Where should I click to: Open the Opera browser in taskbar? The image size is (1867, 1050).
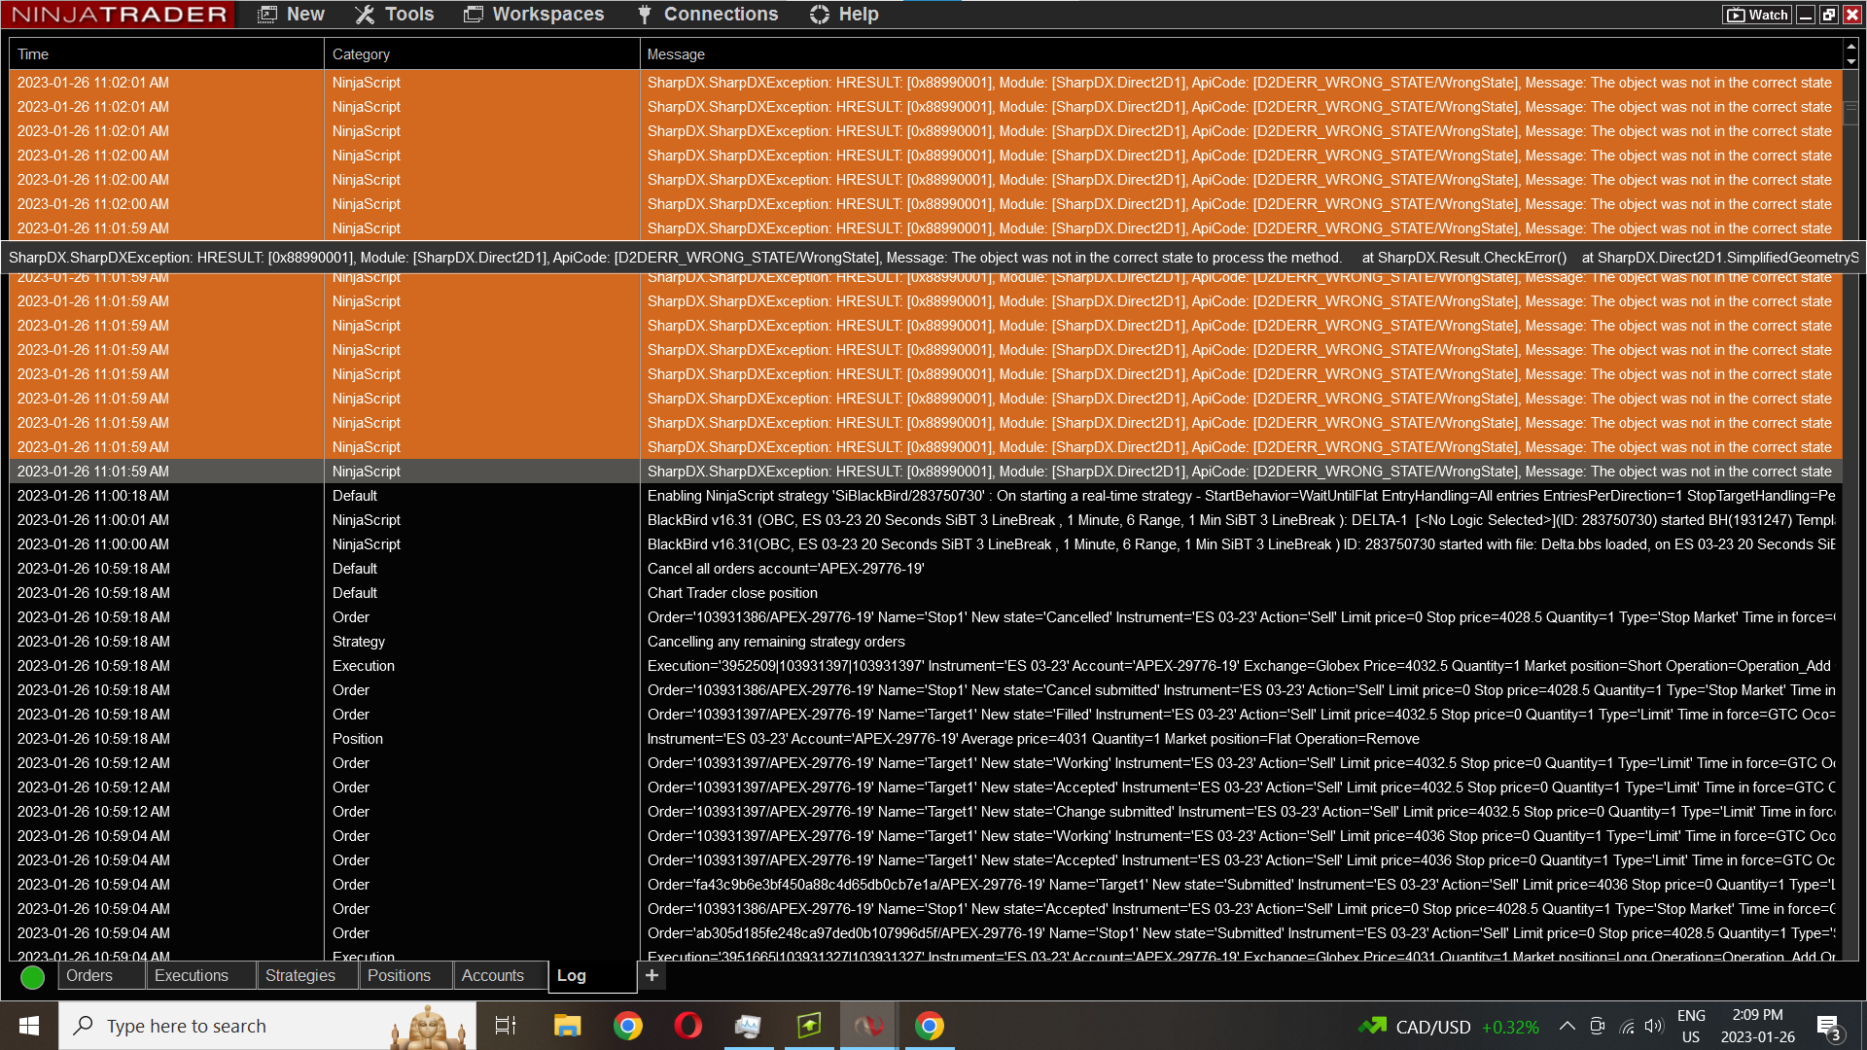click(687, 1026)
